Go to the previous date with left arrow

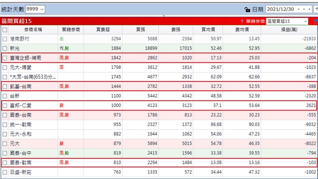304,9
